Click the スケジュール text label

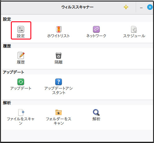tap(134, 36)
